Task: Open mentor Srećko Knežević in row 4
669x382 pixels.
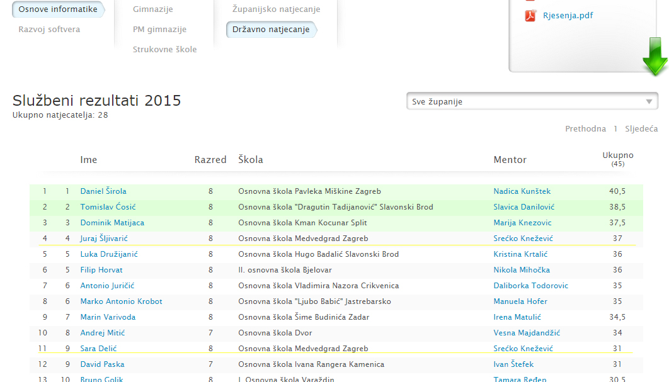Action: tap(523, 239)
